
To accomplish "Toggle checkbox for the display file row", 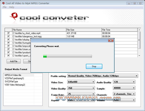I will pyautogui.click(x=8, y=40).
